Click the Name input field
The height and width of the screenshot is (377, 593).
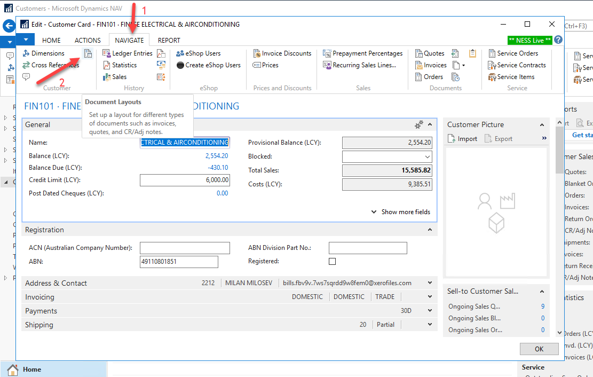(185, 143)
